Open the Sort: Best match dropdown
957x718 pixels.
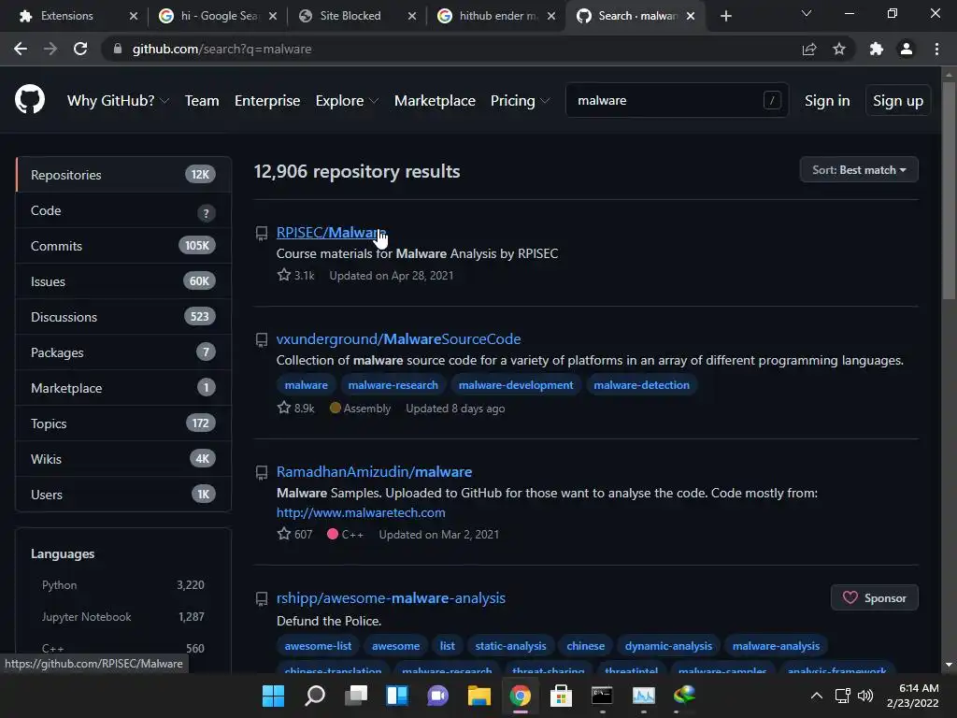click(859, 170)
